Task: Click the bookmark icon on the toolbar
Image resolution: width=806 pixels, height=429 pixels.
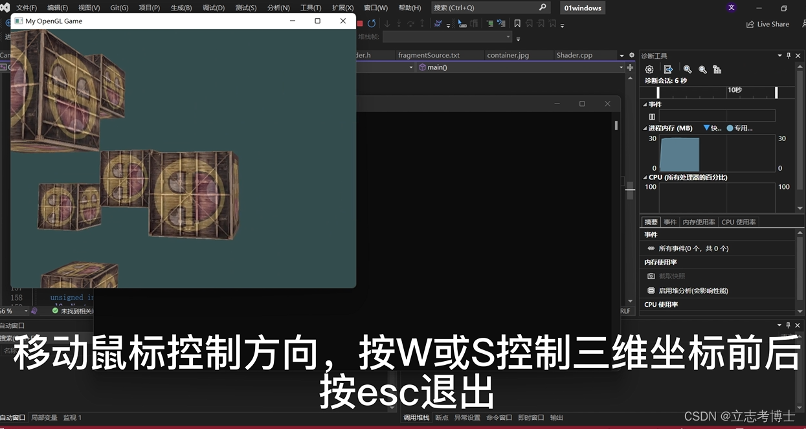Action: tap(517, 23)
